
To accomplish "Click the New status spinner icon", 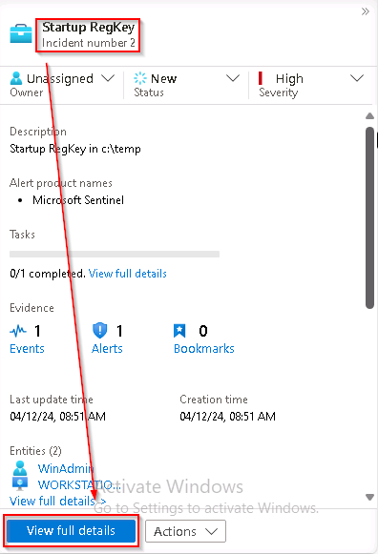I will tap(140, 78).
